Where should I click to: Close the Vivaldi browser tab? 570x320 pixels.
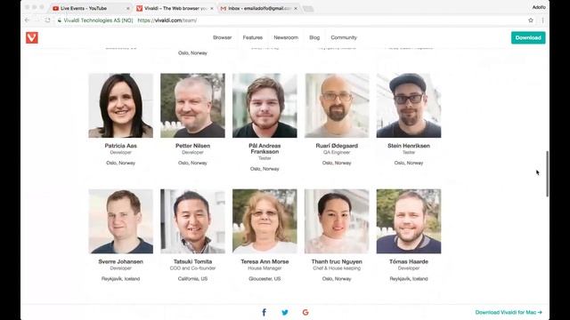(212, 8)
